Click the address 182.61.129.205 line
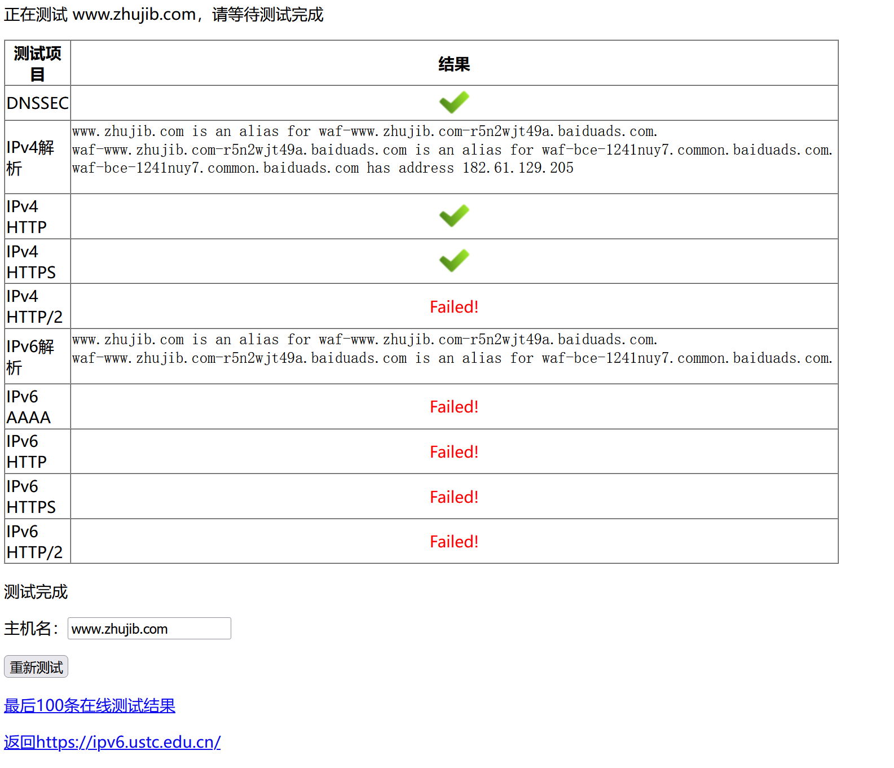 [323, 168]
